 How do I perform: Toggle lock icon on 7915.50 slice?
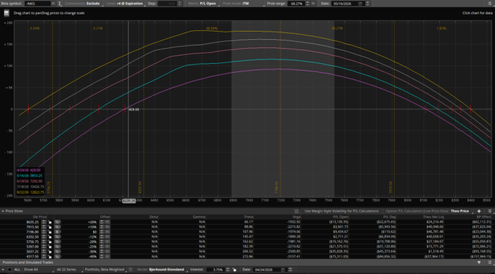pos(50,227)
